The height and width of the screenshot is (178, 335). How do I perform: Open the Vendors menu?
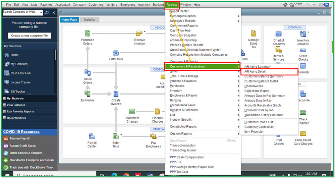coord(112,5)
